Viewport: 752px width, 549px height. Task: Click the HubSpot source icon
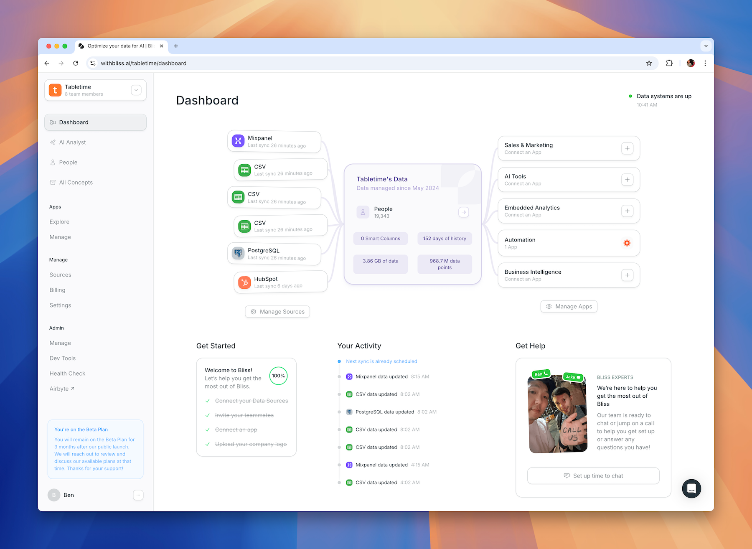(244, 282)
